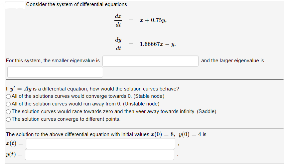284x164 pixels.
Task: Focus the y(t) solution input field
Action: pyautogui.click(x=100, y=154)
